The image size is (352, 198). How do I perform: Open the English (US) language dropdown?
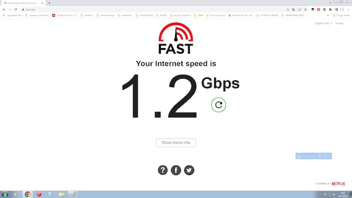tap(323, 23)
